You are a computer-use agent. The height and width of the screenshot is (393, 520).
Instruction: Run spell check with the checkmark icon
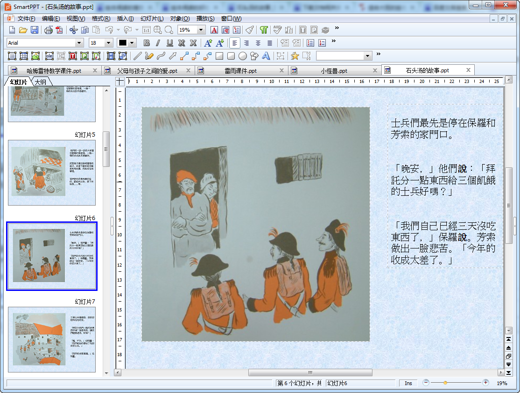tap(278, 30)
